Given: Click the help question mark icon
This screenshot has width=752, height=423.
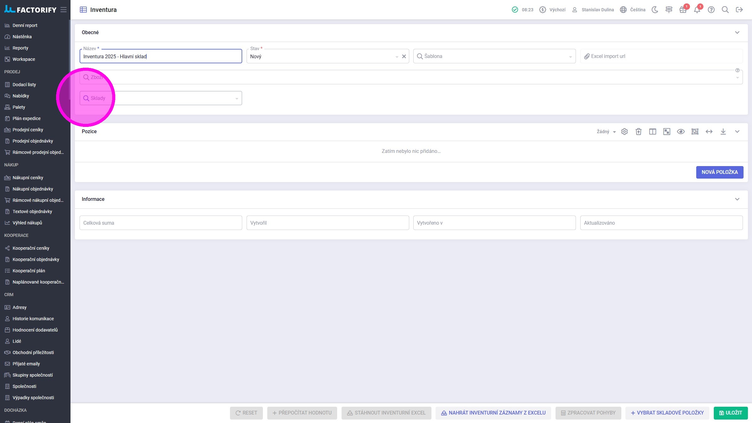Looking at the screenshot, I should (711, 10).
